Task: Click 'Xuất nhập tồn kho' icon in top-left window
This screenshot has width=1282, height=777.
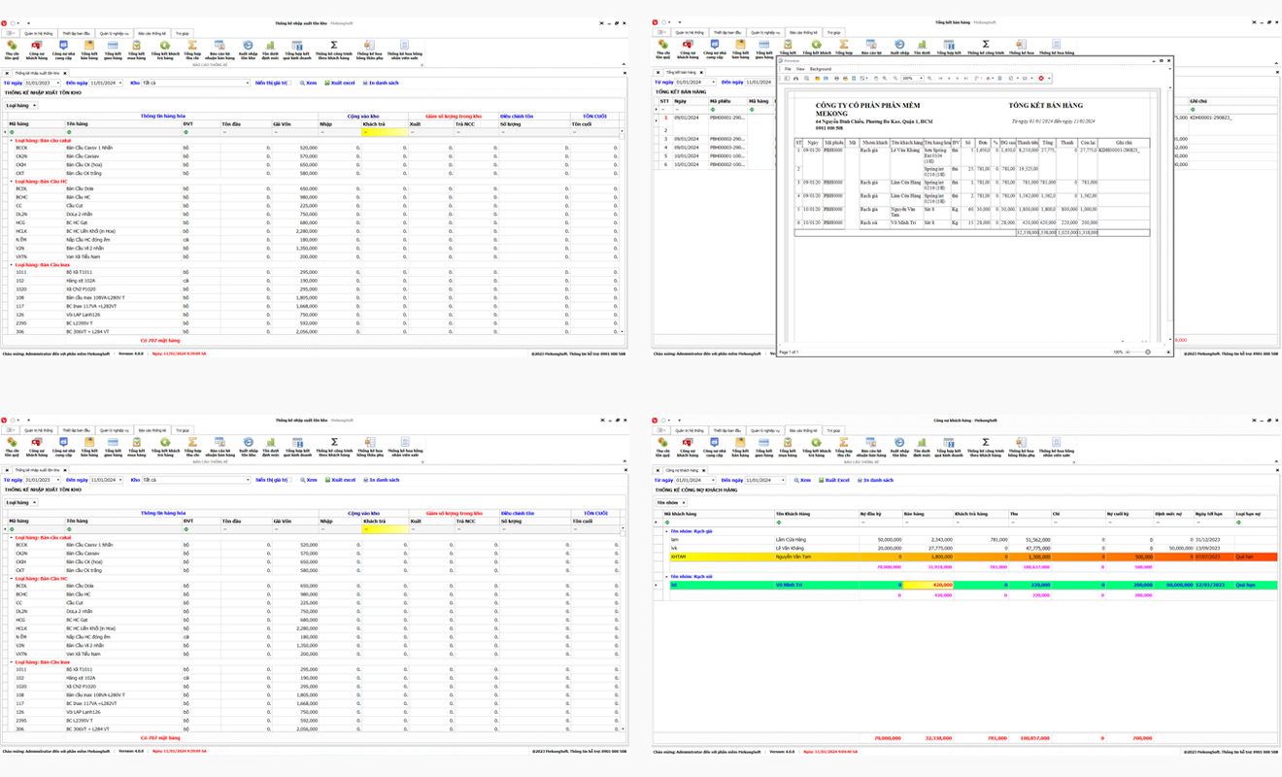Action: click(x=248, y=48)
